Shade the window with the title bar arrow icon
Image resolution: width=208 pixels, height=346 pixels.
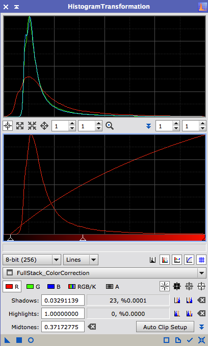tap(16, 7)
